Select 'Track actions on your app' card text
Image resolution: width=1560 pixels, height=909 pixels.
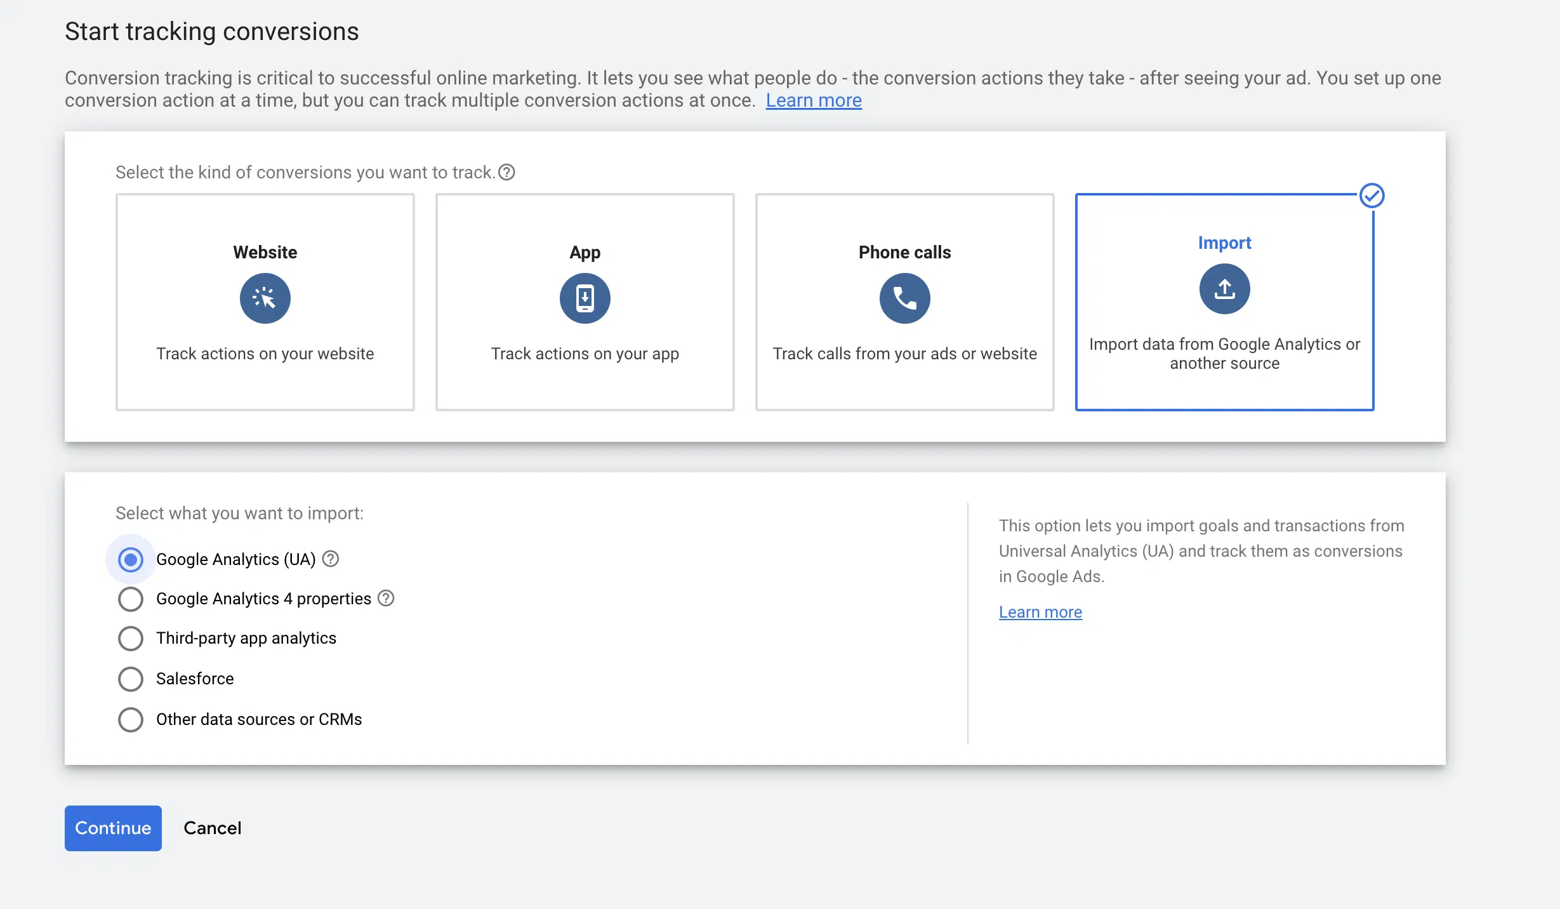[585, 354]
